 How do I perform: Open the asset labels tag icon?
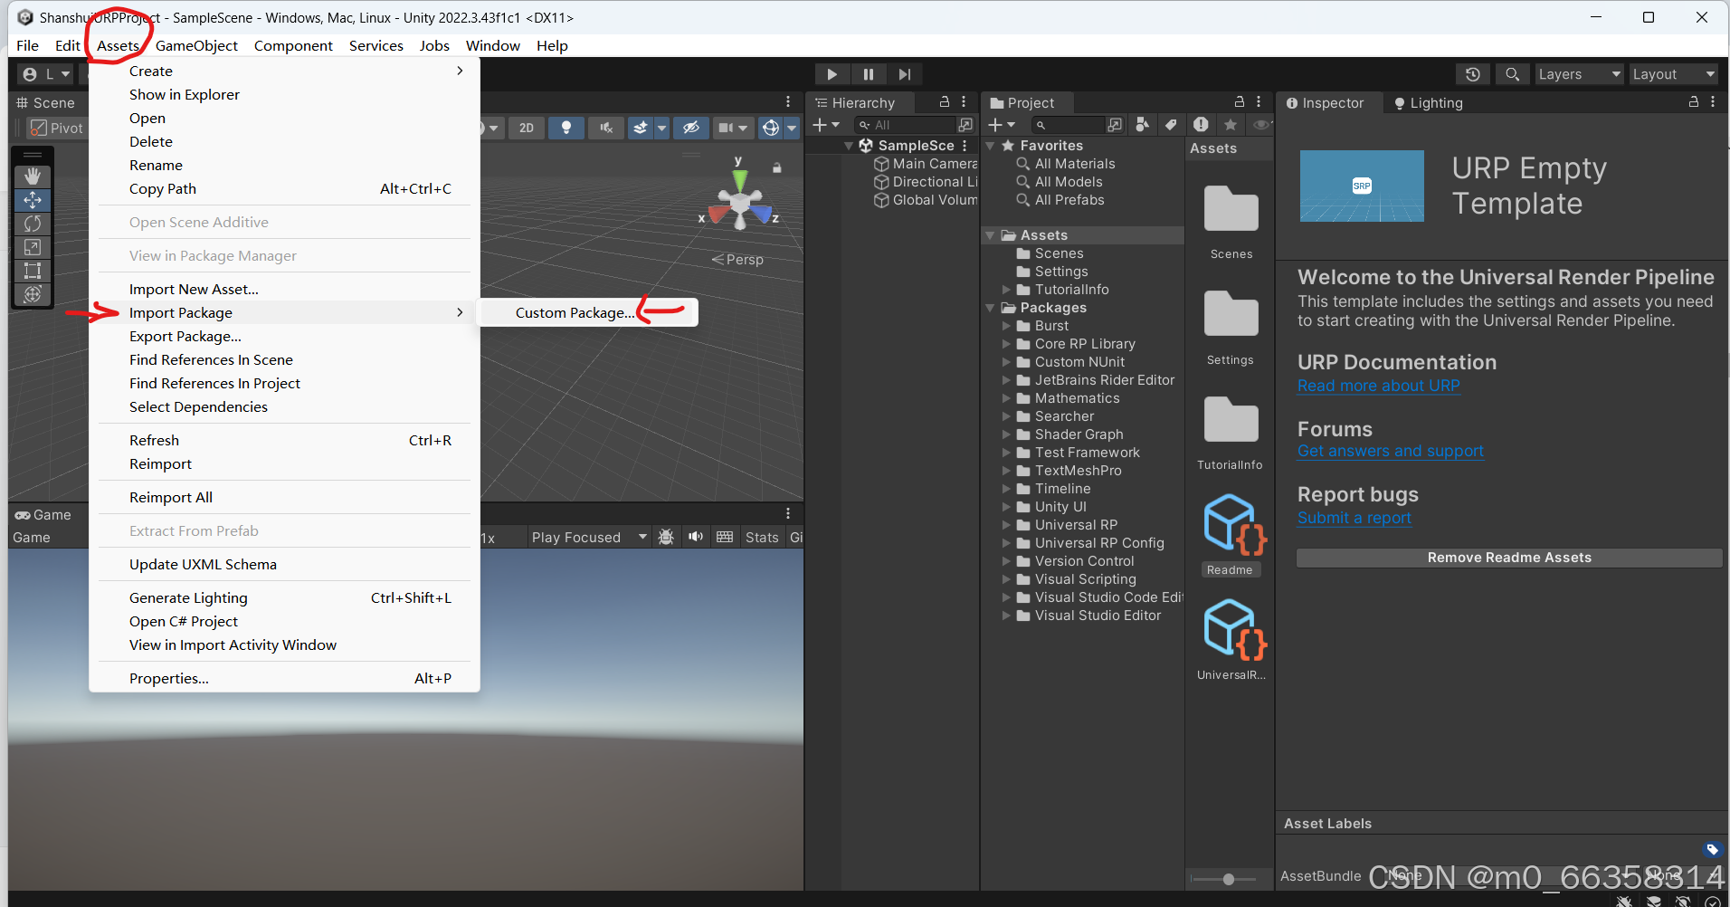1712,849
